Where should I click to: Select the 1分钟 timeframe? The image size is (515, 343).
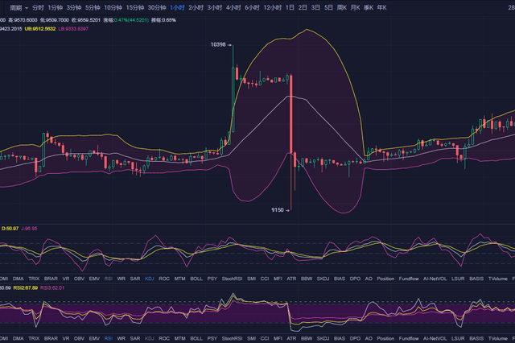pyautogui.click(x=59, y=7)
